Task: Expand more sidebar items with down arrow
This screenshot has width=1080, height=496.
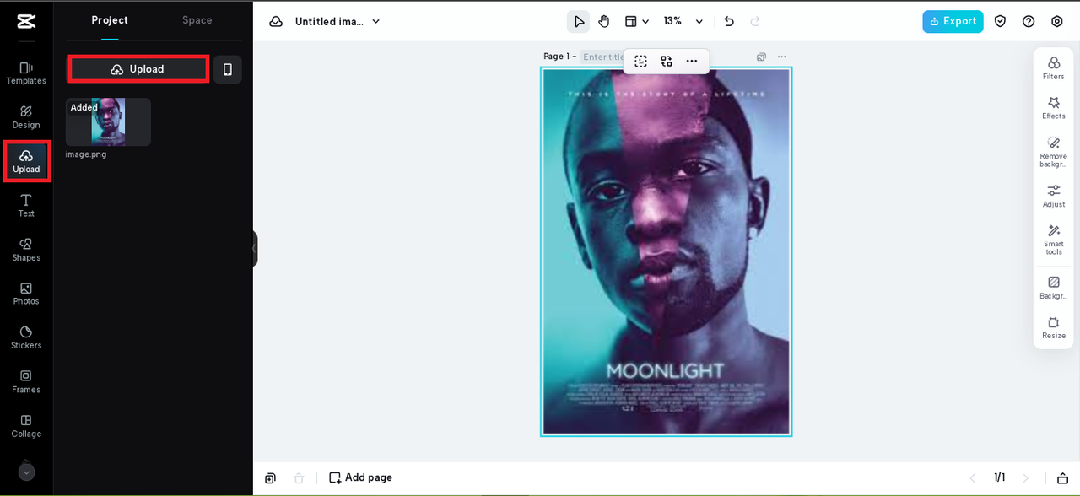Action: tap(26, 472)
